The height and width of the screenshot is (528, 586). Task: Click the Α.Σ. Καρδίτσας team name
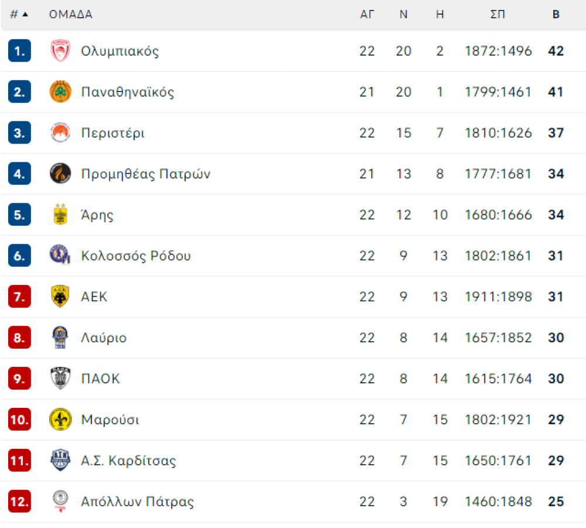pos(128,461)
